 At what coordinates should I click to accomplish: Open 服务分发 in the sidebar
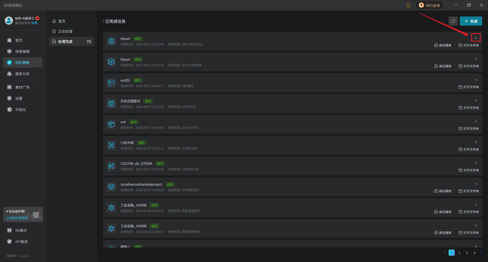pos(23,74)
